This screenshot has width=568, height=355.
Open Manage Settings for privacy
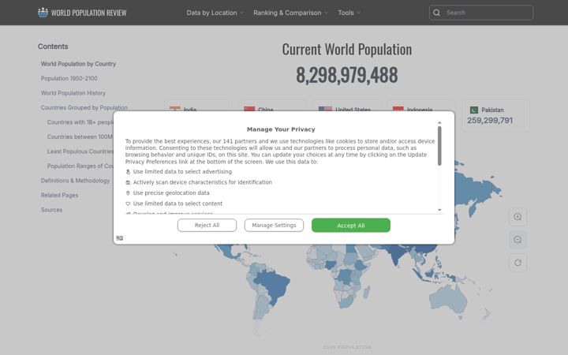point(274,226)
